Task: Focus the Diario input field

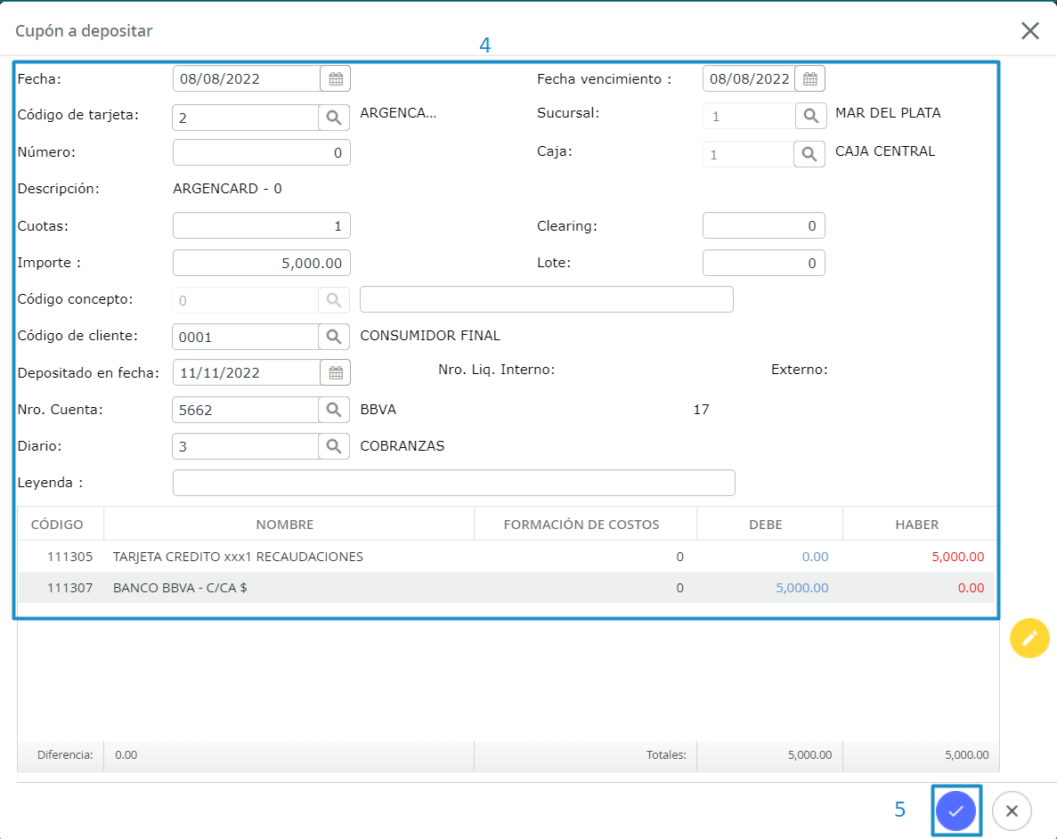Action: [x=246, y=446]
